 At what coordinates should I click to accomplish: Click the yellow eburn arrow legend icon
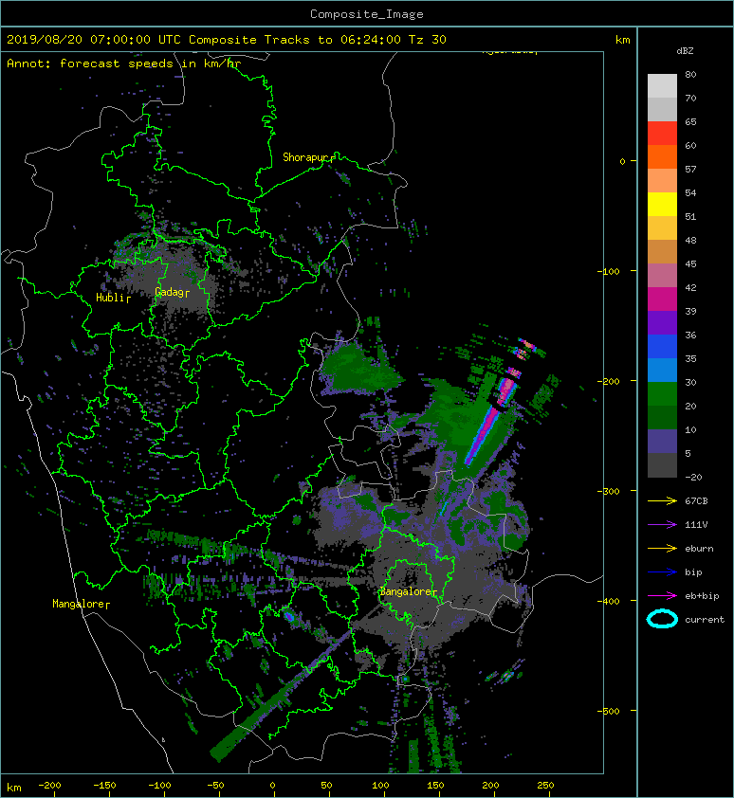coord(662,549)
